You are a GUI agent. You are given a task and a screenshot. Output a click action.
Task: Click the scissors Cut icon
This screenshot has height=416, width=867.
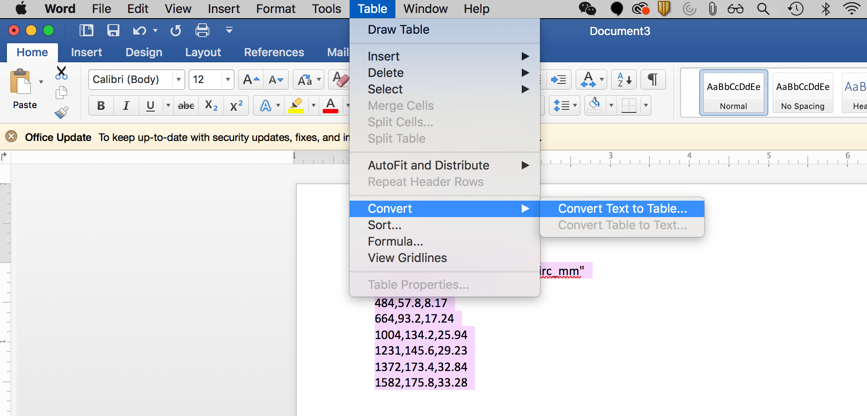point(61,72)
